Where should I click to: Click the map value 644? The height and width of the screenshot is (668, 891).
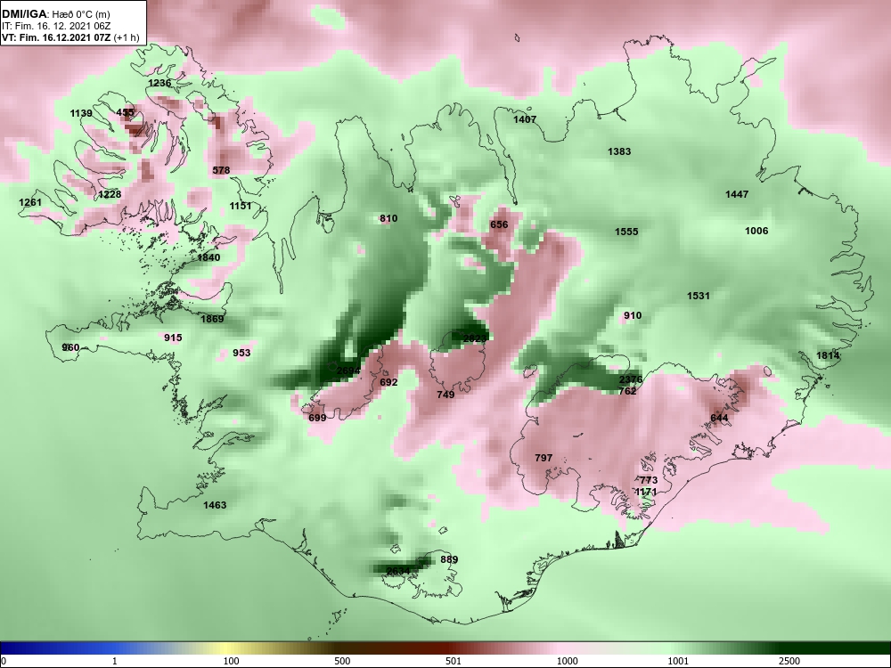pyautogui.click(x=719, y=418)
